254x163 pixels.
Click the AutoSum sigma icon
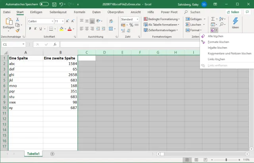click(213, 19)
